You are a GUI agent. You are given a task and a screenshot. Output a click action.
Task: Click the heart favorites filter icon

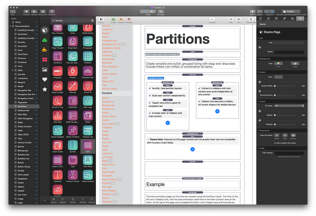(x=45, y=79)
